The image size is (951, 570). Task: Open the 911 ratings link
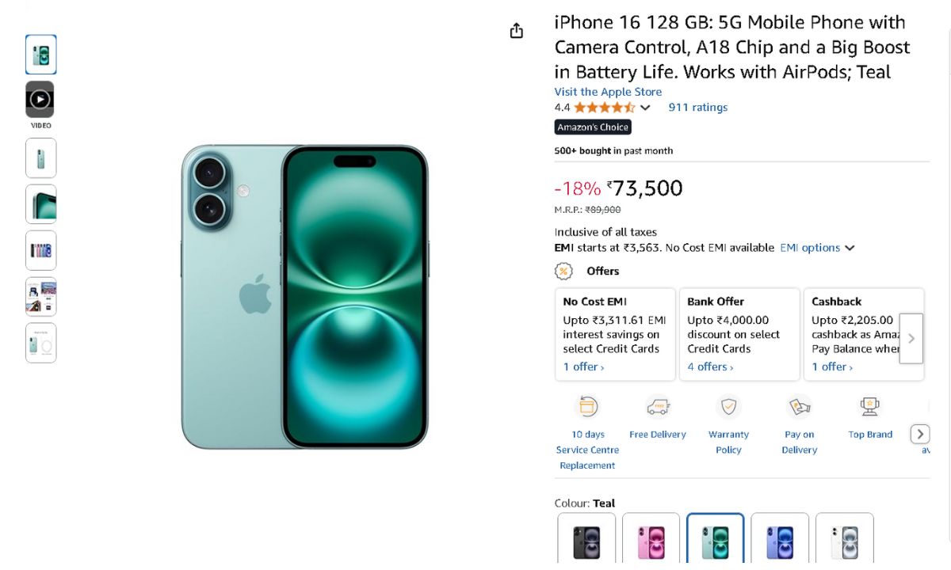point(697,108)
